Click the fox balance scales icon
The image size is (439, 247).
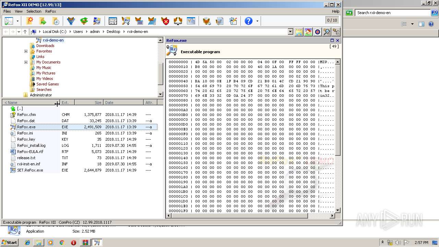(x=178, y=21)
